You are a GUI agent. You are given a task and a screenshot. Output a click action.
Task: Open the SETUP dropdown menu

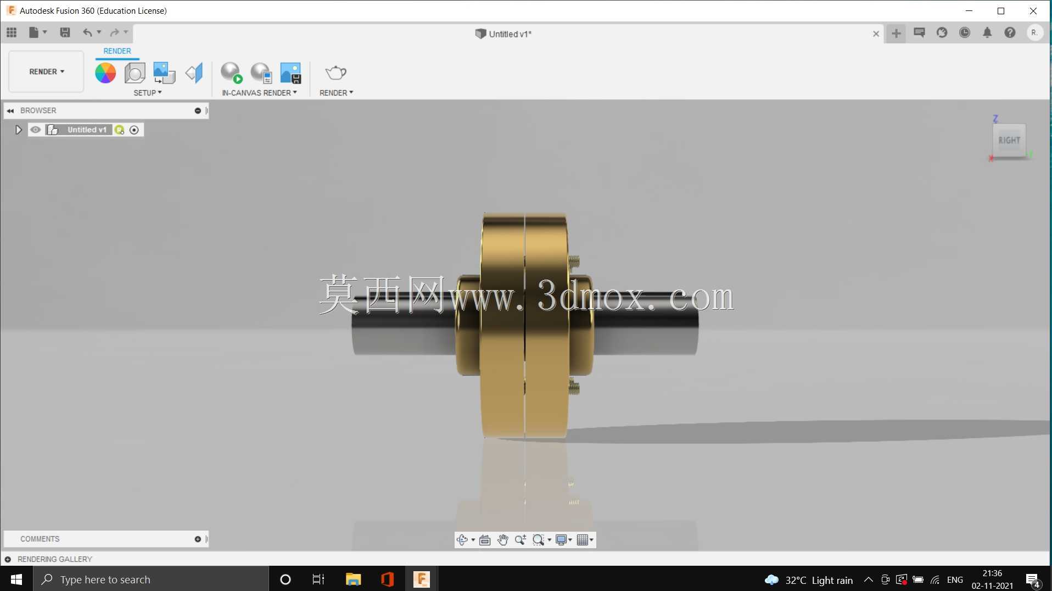tap(148, 93)
